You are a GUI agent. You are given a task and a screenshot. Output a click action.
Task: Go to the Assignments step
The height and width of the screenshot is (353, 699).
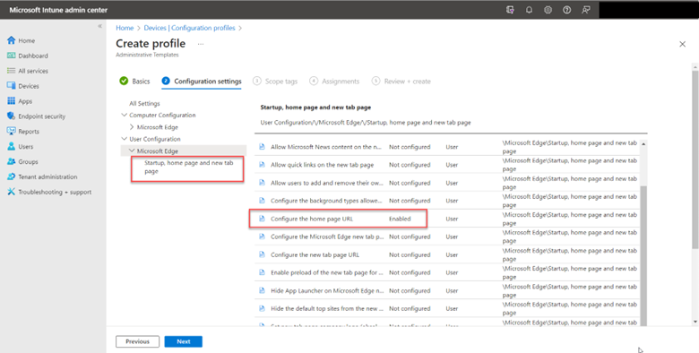334,82
